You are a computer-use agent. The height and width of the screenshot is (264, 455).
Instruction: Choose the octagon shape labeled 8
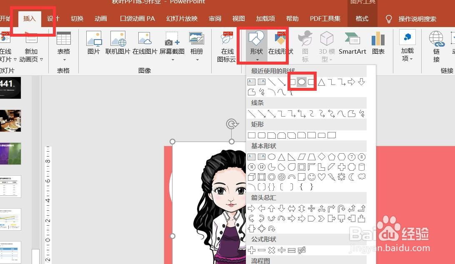tap(362, 157)
